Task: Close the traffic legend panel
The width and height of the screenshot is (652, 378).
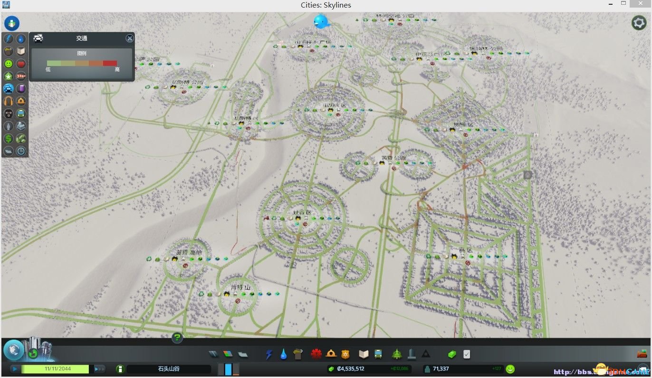Action: pyautogui.click(x=129, y=38)
